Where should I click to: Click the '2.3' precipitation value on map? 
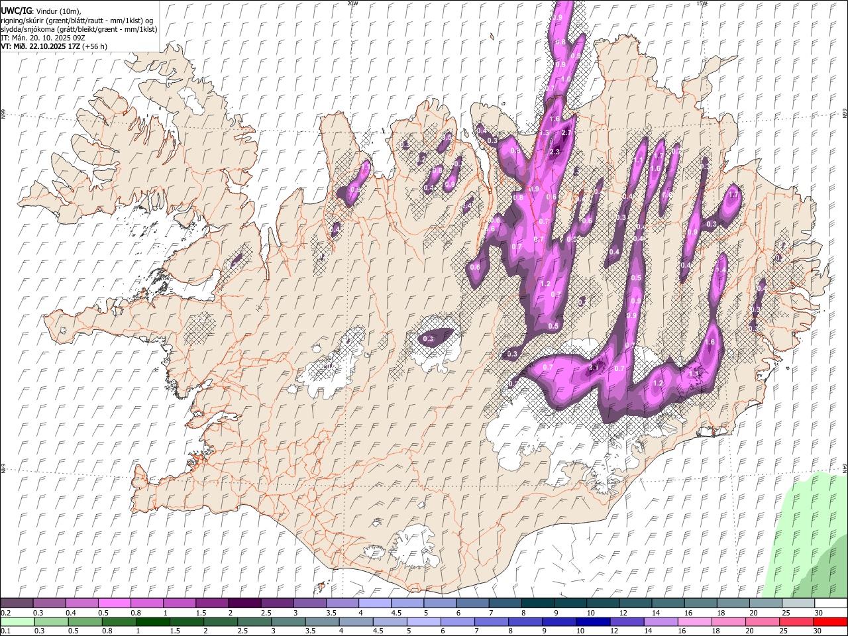pyautogui.click(x=555, y=152)
